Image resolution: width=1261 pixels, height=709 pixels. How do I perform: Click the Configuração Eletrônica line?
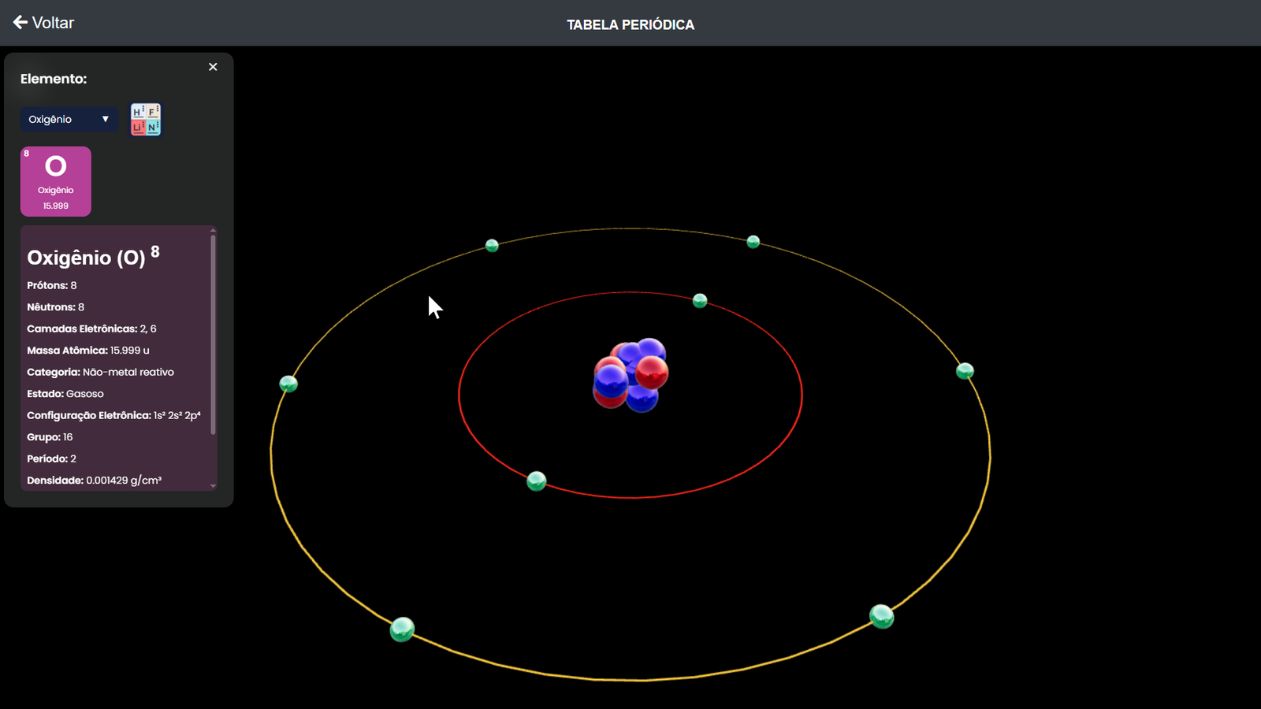click(113, 415)
